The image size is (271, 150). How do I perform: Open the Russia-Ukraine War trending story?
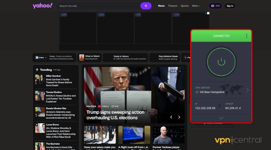(56, 113)
